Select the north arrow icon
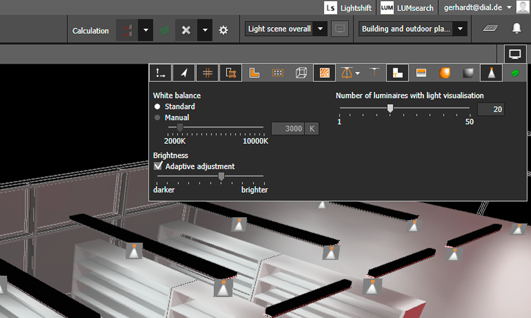Image resolution: width=531 pixels, height=318 pixels. [x=184, y=73]
